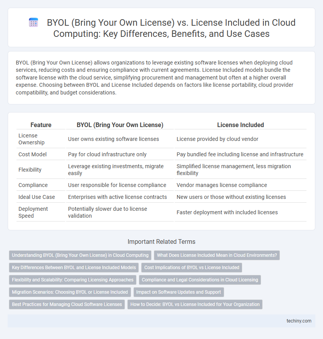Open 'Best Practices for Managing Cloud Software Licenses'
The width and height of the screenshot is (323, 339).
(x=67, y=304)
